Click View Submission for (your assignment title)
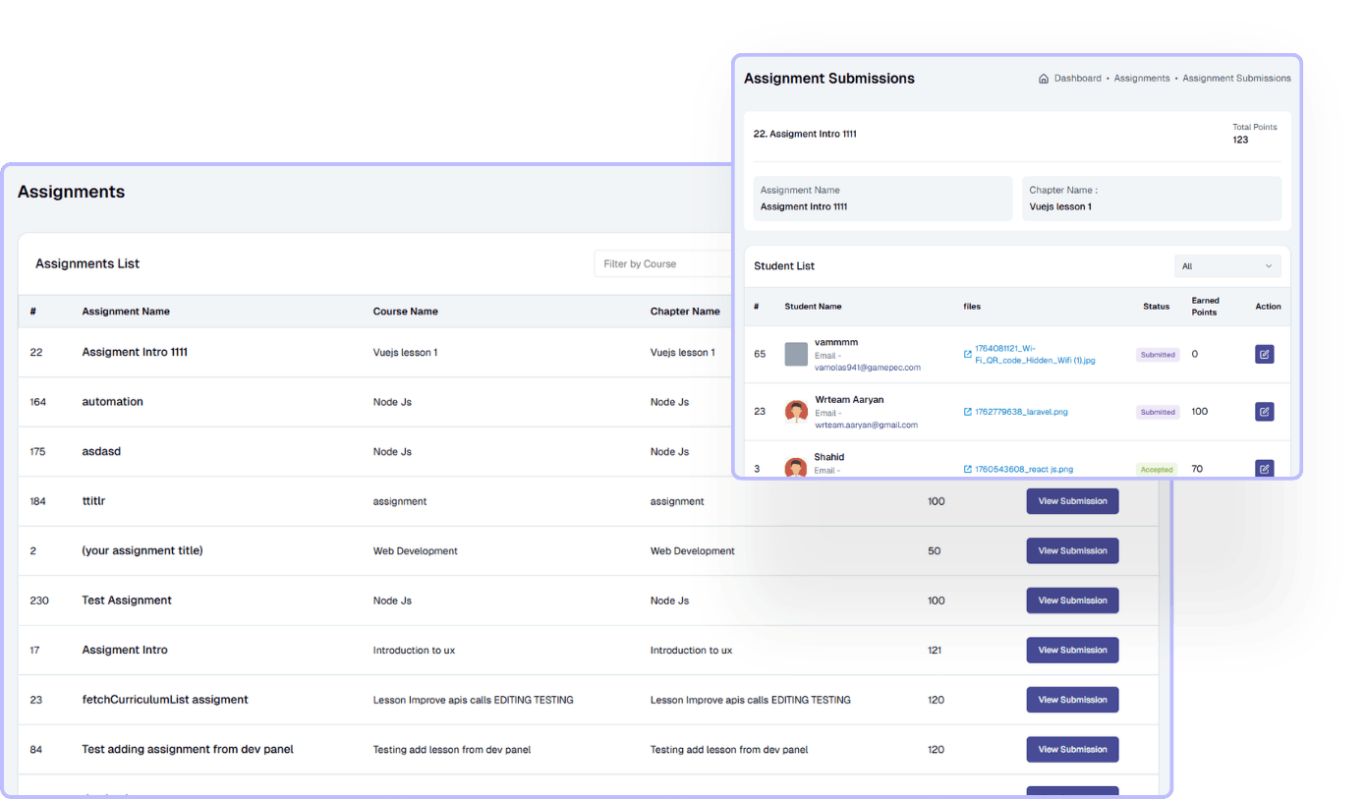This screenshot has width=1365, height=800. (1072, 550)
